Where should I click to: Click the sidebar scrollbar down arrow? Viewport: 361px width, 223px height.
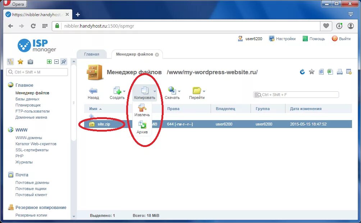coord(74,216)
